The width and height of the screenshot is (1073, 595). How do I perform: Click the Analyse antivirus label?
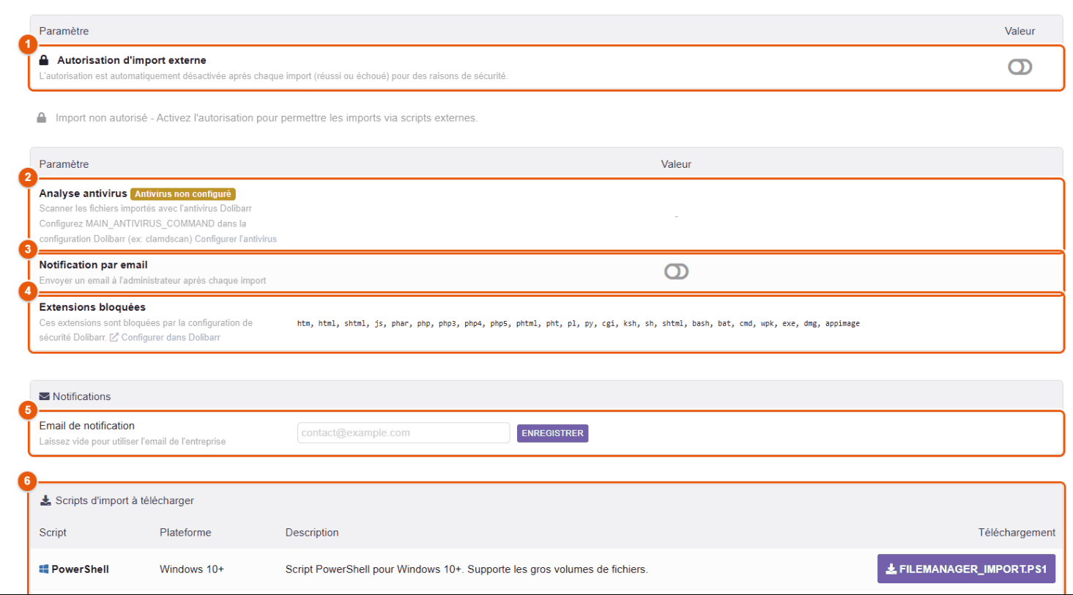point(83,194)
